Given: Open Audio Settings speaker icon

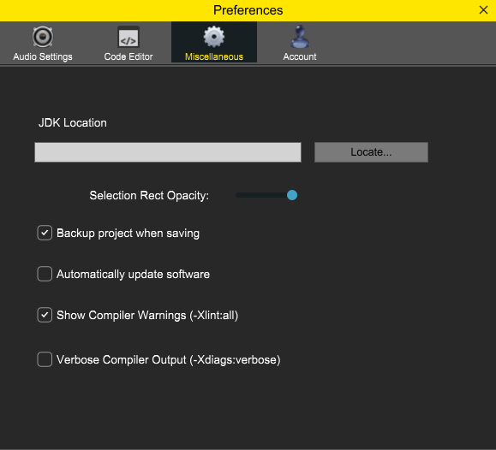Looking at the screenshot, I should (x=43, y=37).
